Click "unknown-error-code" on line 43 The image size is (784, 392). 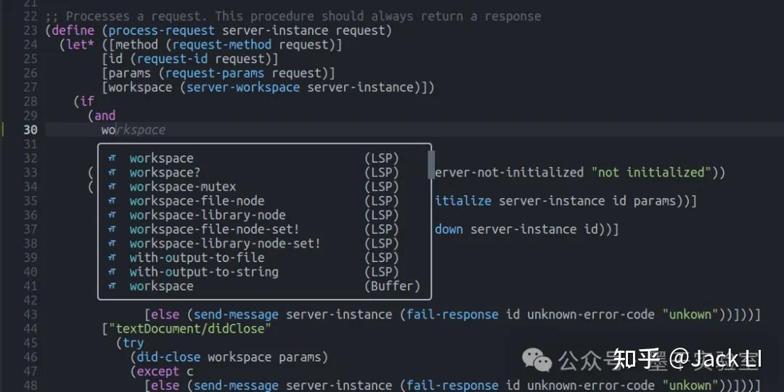[x=591, y=314]
